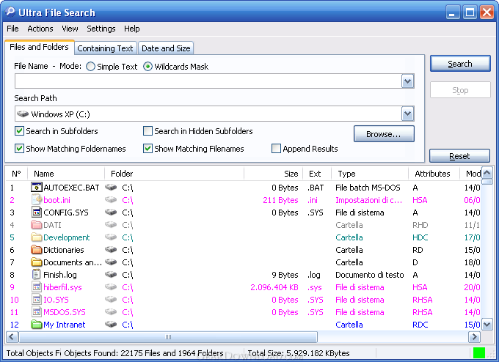Click the My Intranet green folder icon
Viewport: 499px width, 362px height.
tap(36, 325)
